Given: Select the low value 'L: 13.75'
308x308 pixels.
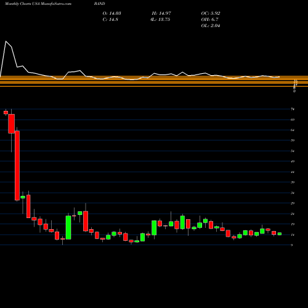Looking at the screenshot, I should 161,20.
